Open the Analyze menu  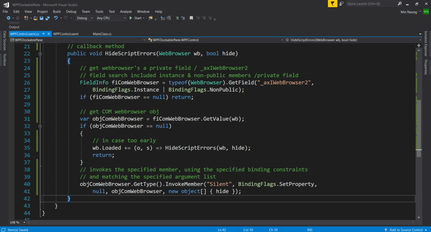point(125,12)
